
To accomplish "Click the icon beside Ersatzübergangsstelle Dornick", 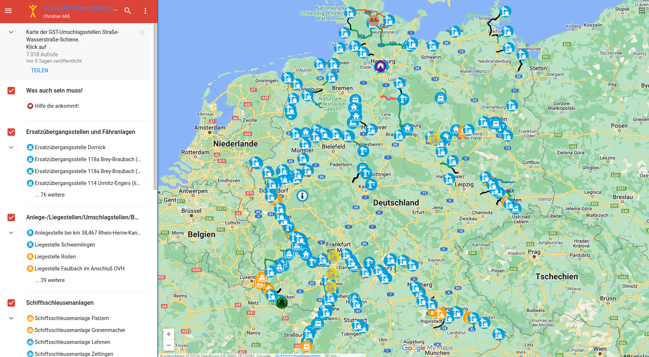I will (x=30, y=147).
